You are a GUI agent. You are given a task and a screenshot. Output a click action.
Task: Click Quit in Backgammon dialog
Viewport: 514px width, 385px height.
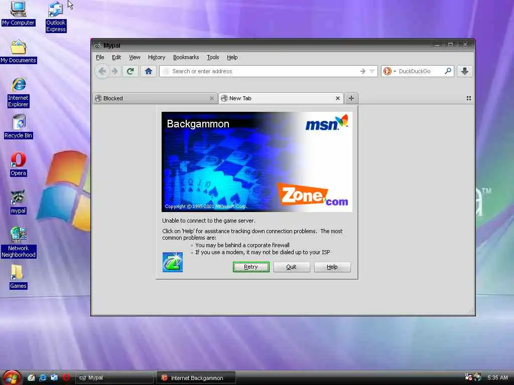click(291, 267)
